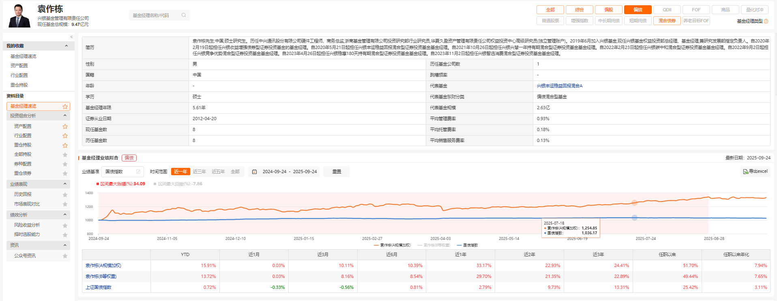Star the 公众号资讯 item
Image resolution: width=777 pixels, height=301 pixels.
tap(65, 256)
